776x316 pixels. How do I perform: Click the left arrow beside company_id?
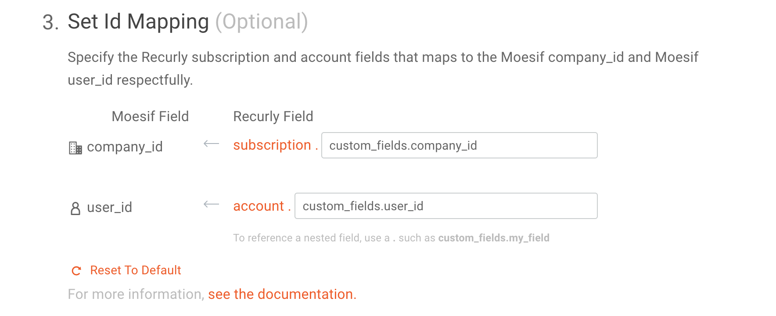tap(211, 144)
